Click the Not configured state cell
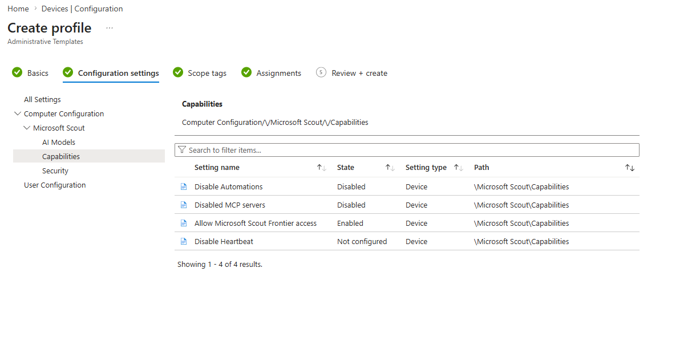This screenshot has height=349, width=692. point(362,241)
